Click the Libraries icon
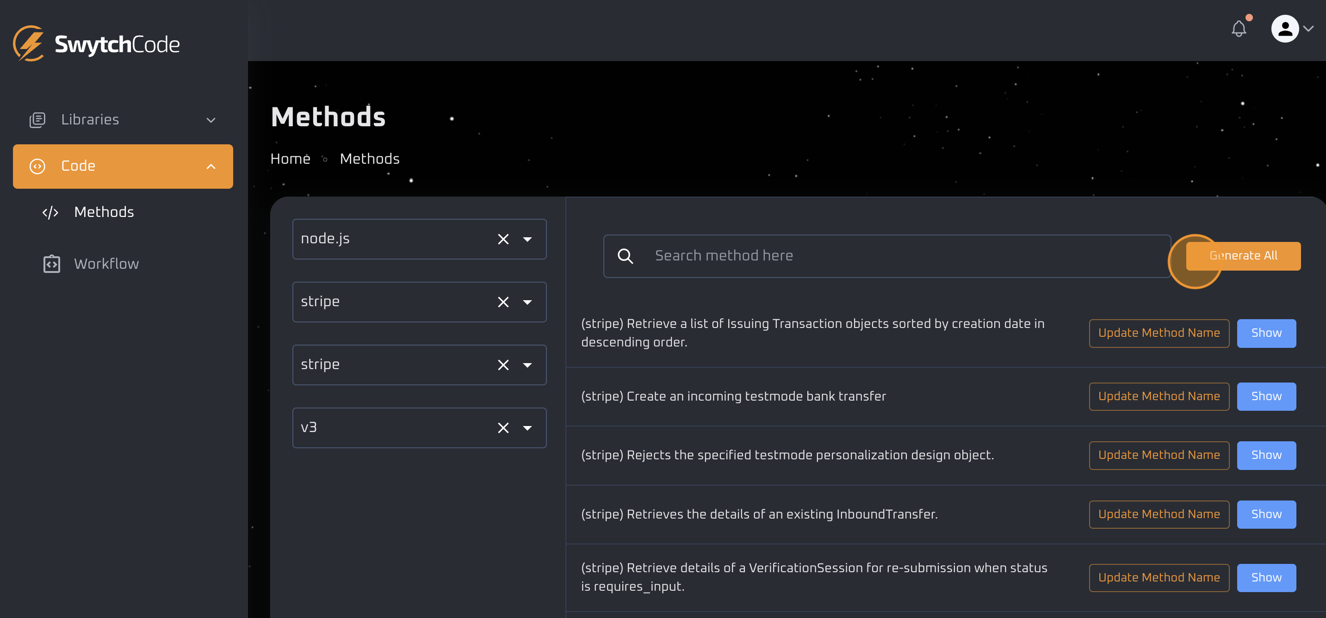Viewport: 1326px width, 618px height. pos(37,119)
